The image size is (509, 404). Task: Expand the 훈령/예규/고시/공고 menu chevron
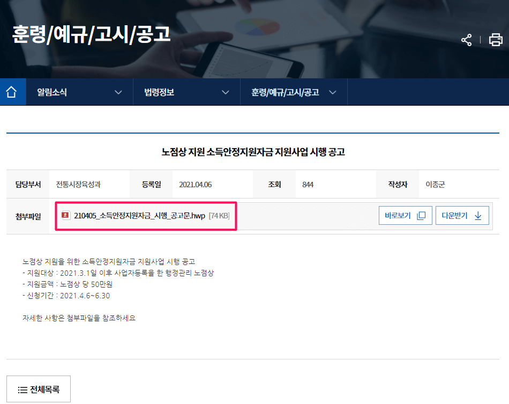pos(333,91)
